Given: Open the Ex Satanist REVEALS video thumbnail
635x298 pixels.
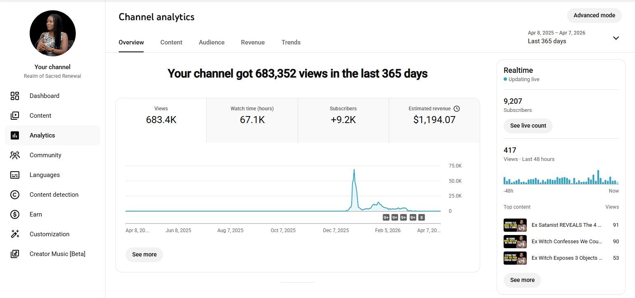Looking at the screenshot, I should [515, 225].
